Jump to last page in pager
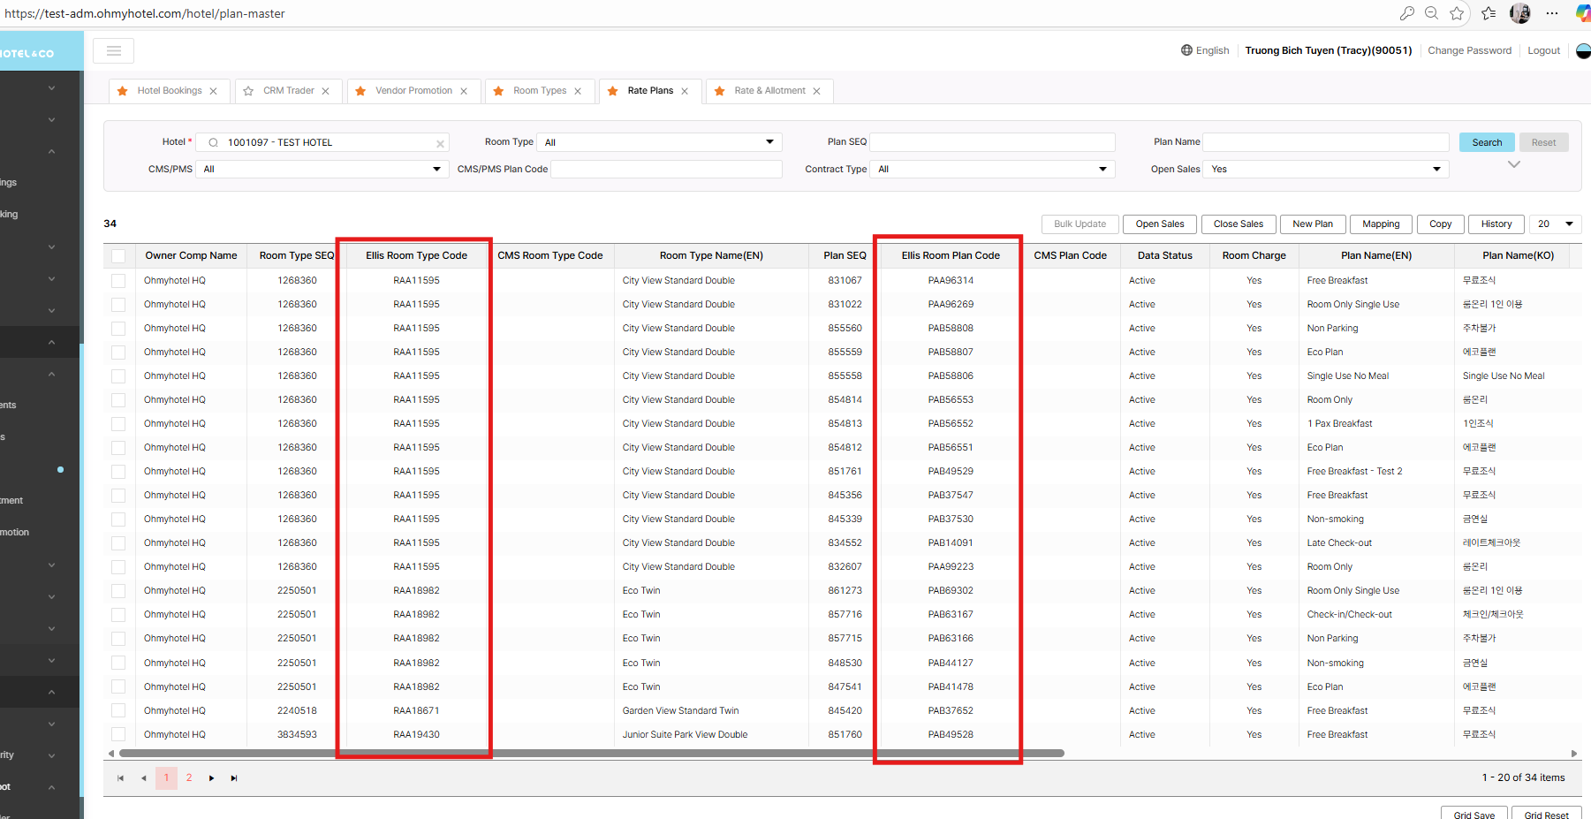1591x819 pixels. coord(234,778)
